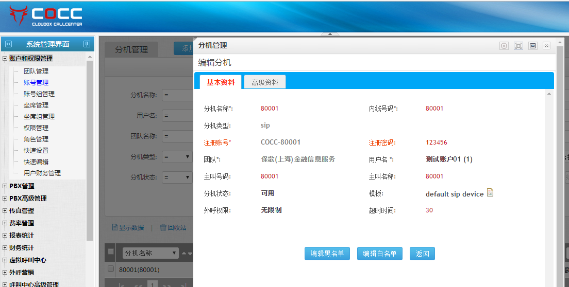Image resolution: width=569 pixels, height=287 pixels.
Task: Collapse the sidebar with the double-arrow icon
Action: [x=8, y=44]
